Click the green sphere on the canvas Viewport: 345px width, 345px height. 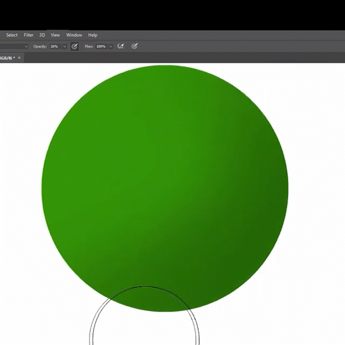pos(165,188)
